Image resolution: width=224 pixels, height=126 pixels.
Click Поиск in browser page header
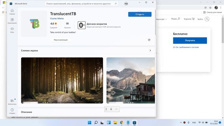coord(176,19)
